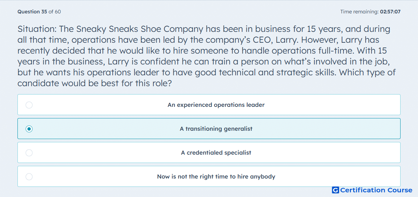
Task: Click the 02:57:07 countdown timer value
Action: coord(390,12)
